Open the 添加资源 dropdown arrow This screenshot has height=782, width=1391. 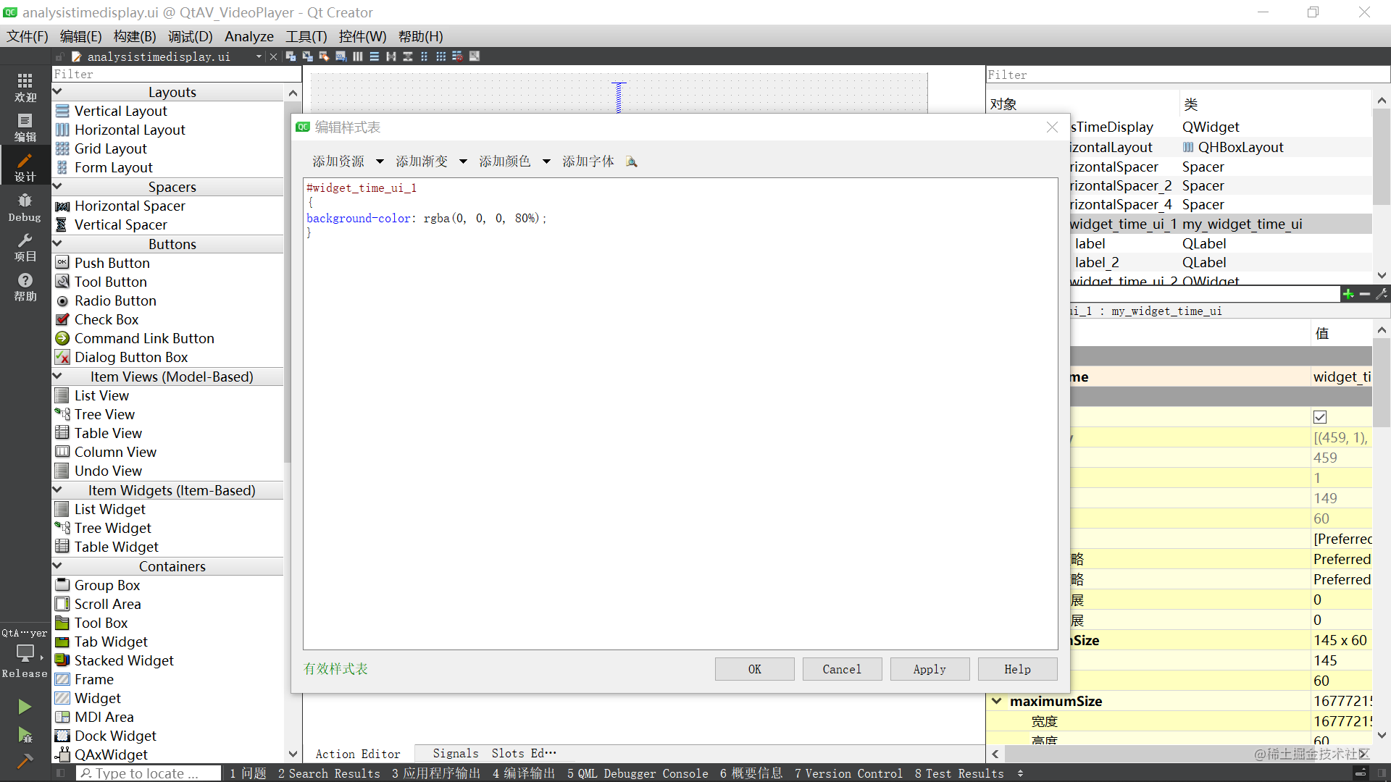380,161
